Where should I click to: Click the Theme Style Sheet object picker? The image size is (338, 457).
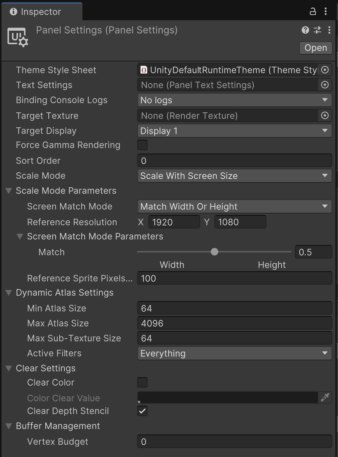(x=325, y=70)
